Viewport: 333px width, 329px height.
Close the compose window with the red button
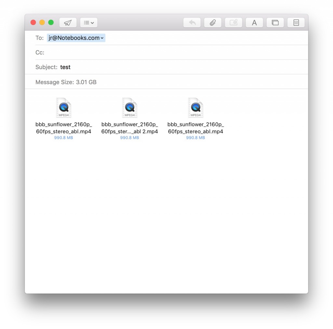pyautogui.click(x=33, y=22)
